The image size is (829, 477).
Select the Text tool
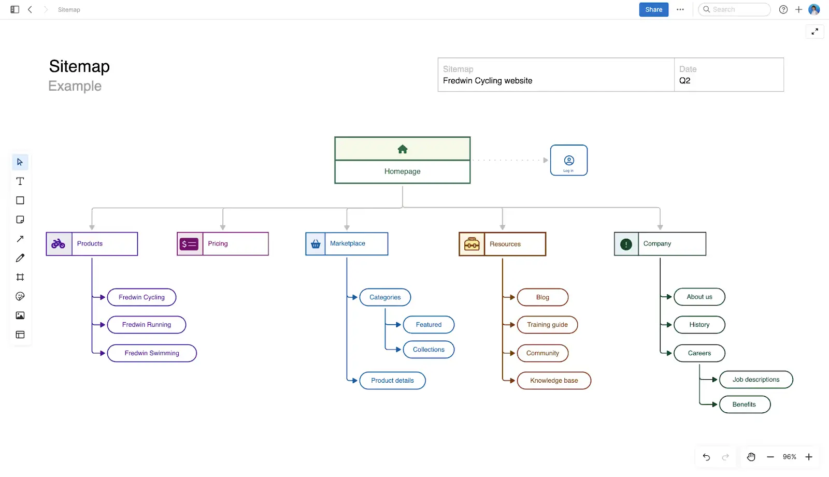(x=20, y=181)
